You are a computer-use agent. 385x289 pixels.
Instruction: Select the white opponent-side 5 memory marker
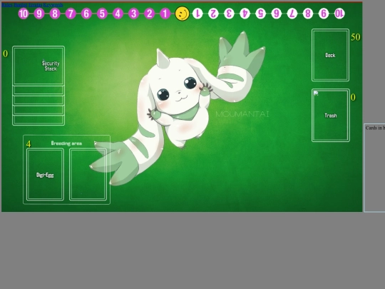261,14
